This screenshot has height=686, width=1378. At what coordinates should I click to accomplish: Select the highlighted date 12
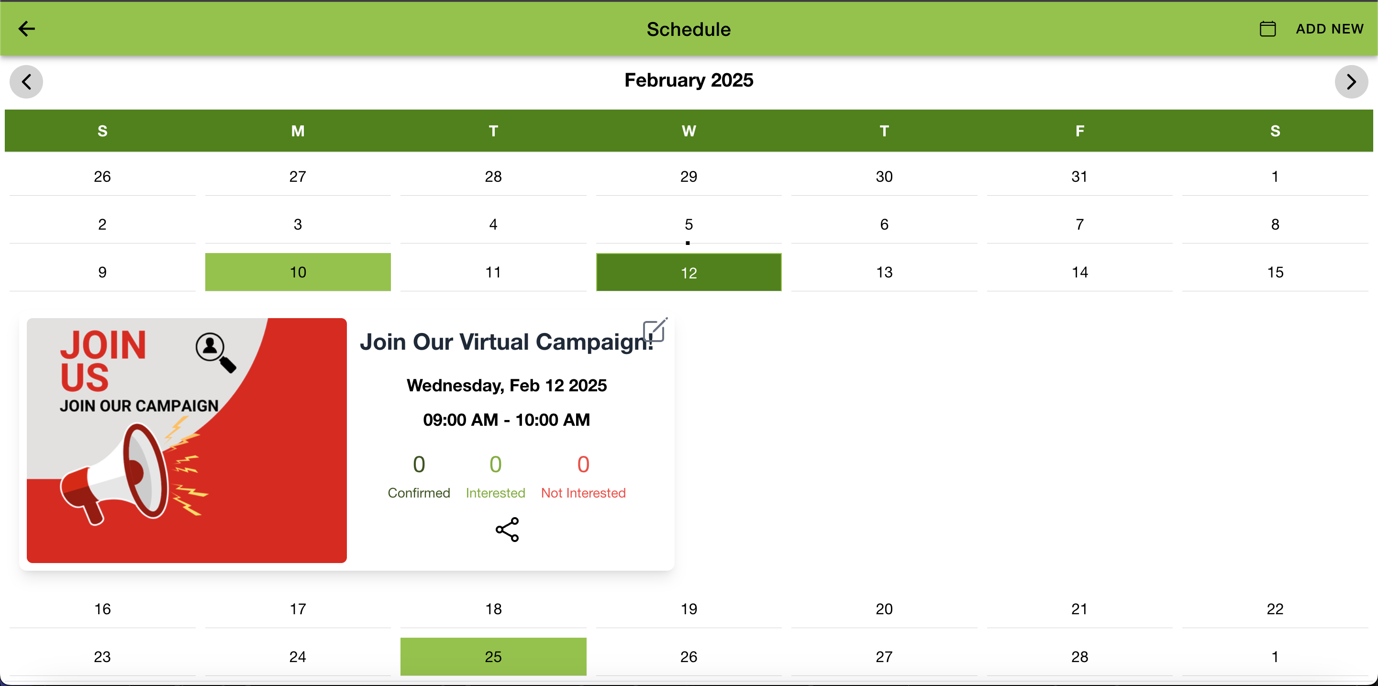pyautogui.click(x=688, y=272)
